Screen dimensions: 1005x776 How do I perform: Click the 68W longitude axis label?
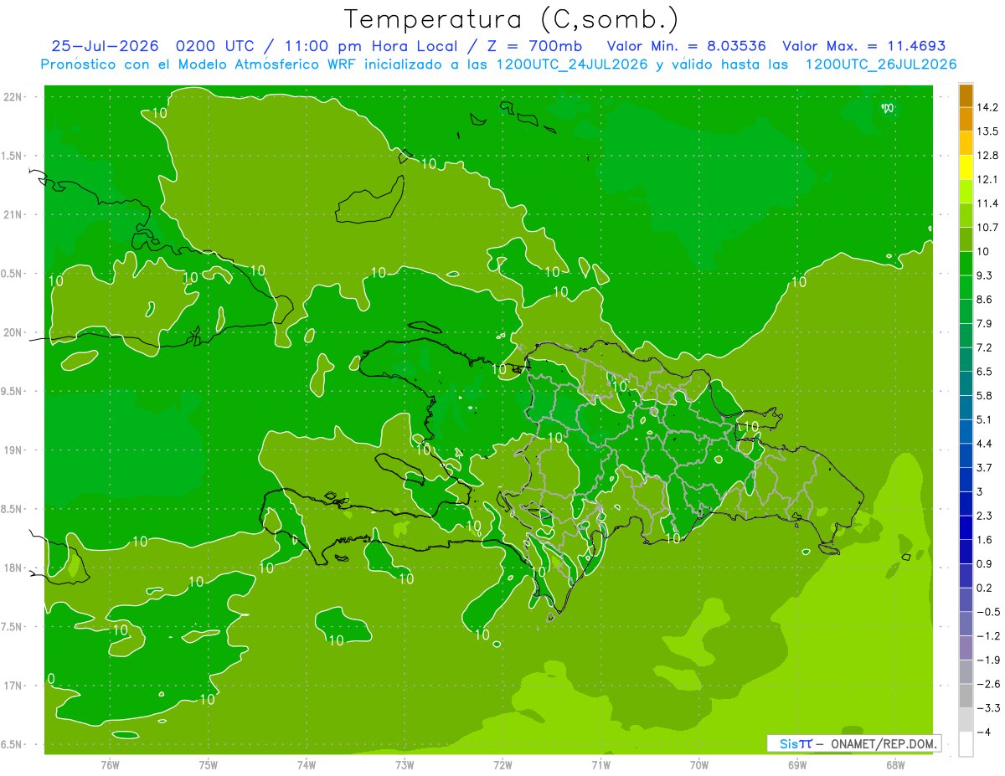click(895, 765)
